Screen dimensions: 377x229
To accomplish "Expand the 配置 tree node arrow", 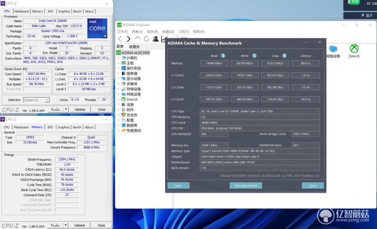I will click(x=119, y=120).
